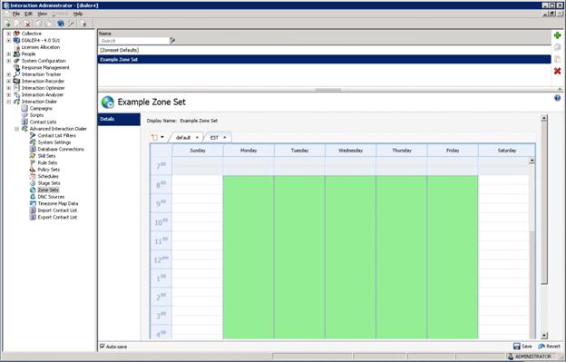The image size is (566, 362).
Task: Delete zone set with red X icon
Action: 557,71
